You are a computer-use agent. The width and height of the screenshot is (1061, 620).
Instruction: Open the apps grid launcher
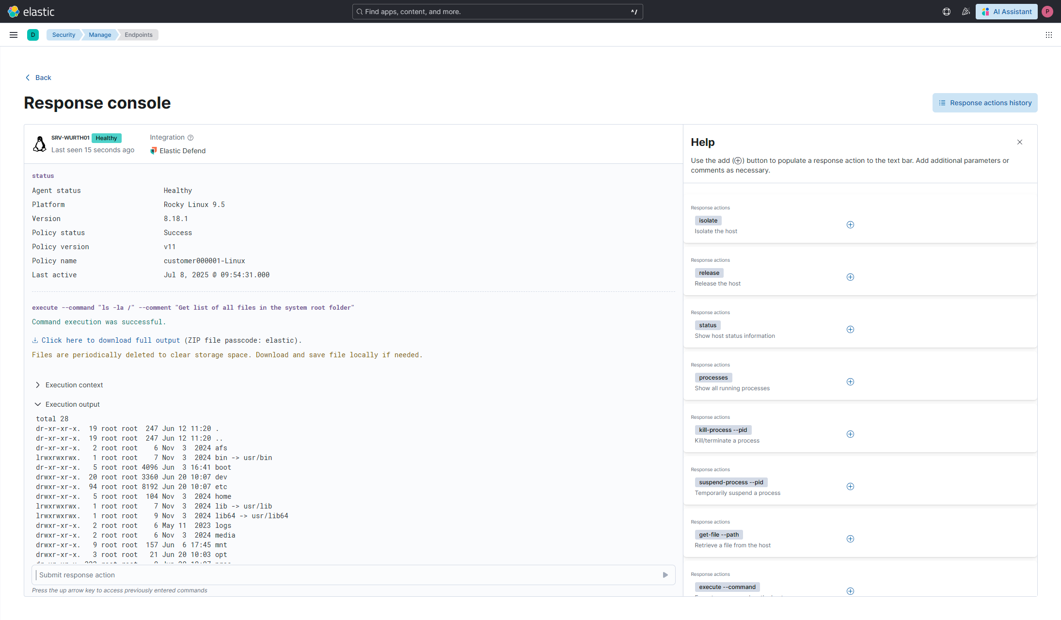1049,34
